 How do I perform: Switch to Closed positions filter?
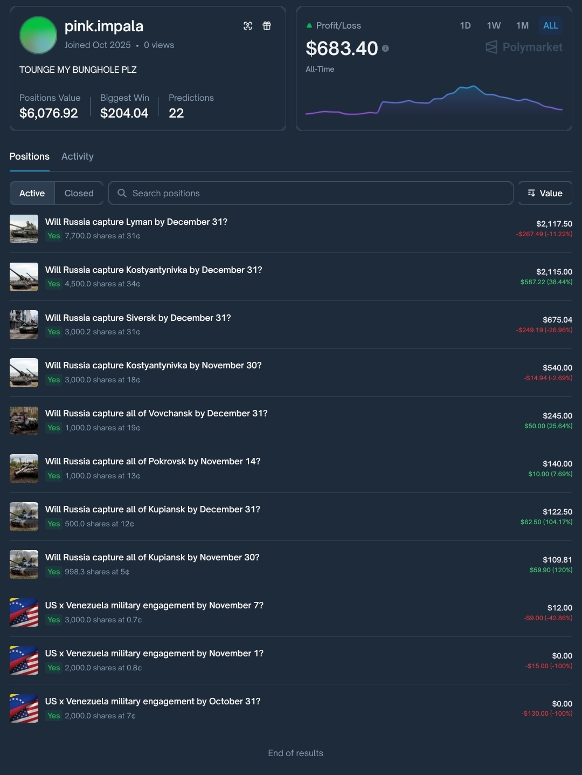pyautogui.click(x=79, y=193)
